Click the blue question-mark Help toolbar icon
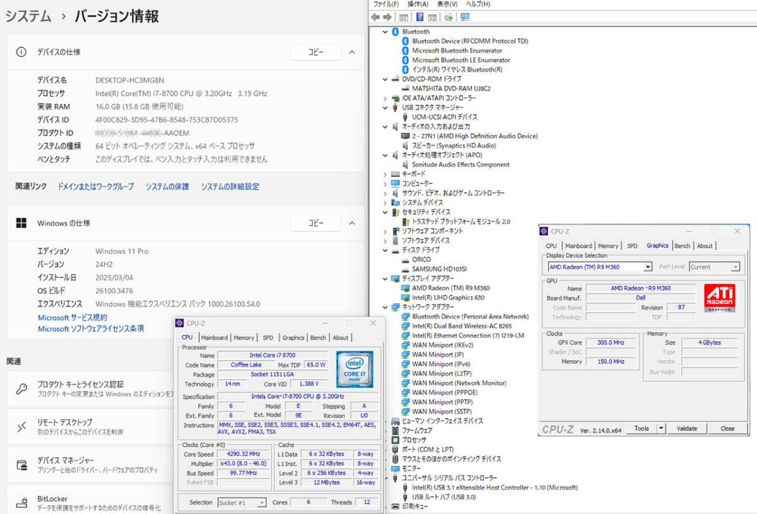 pyautogui.click(x=420, y=17)
